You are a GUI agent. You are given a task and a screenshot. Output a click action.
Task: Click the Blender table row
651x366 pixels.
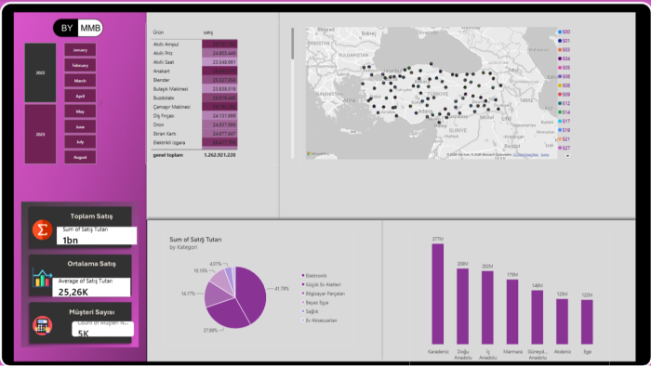pos(194,80)
